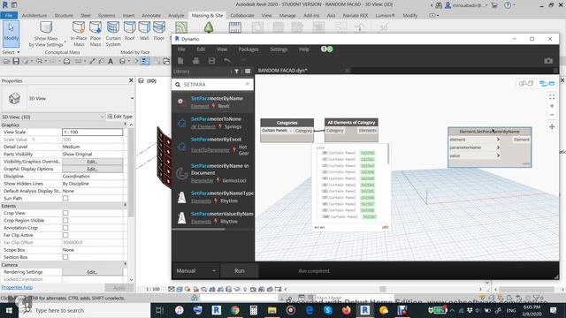Viewport: 566px width, 318px height.
Task: Switch to 3D background preview navigation
Action: coord(526,84)
